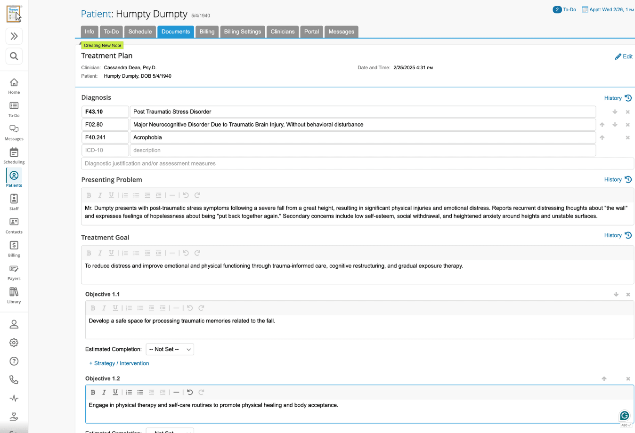This screenshot has width=635, height=433.
Task: Add a Strategy / Intervention
Action: point(119,363)
